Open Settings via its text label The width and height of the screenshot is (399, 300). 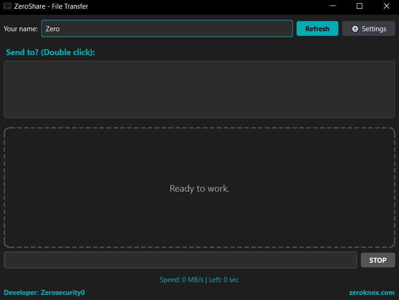[374, 29]
